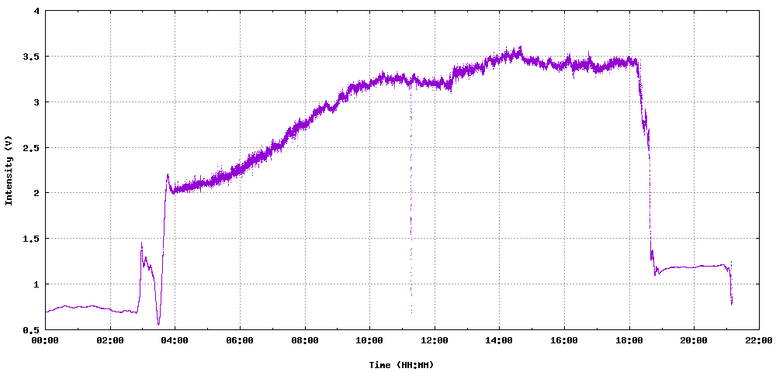This screenshot has height=372, width=776.
Task: Click the y-axis value 0.5
Action: [x=31, y=329]
